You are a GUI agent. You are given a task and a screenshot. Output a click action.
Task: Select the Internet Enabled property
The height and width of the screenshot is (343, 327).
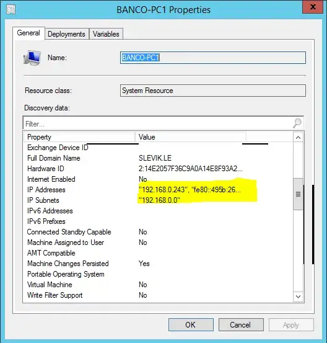[x=51, y=179]
